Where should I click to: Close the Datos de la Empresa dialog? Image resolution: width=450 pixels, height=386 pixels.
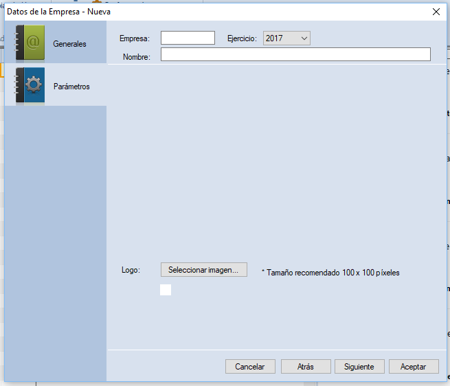(436, 12)
